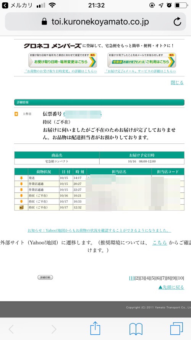Go to page [2]

pos(137,278)
